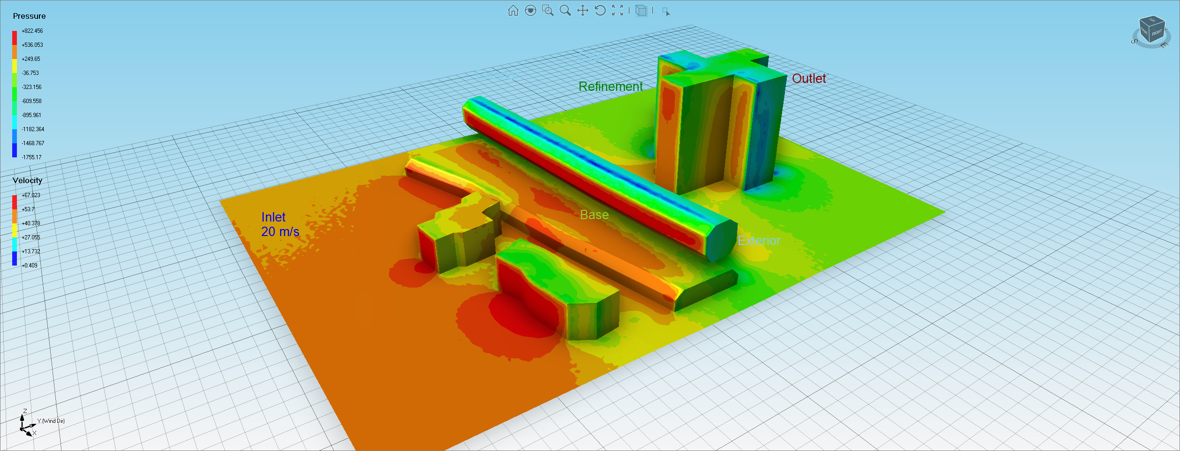Screen dimensions: 1180x451
Task: Click FRONT face of the view cube
Action: (x=1144, y=32)
